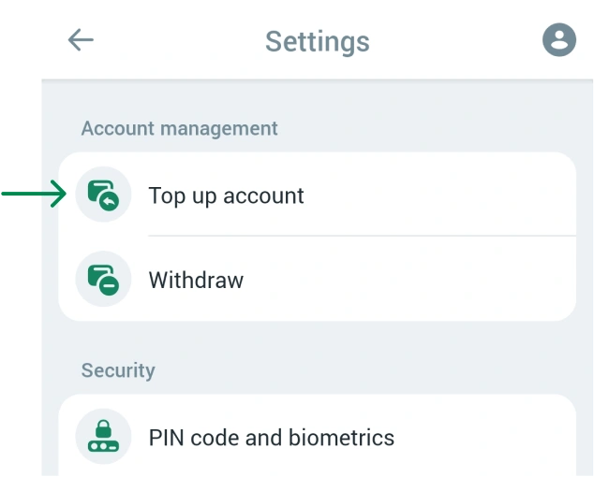This screenshot has width=594, height=477.
Task: Click blank header space left of profile icon
Action: pos(468,40)
